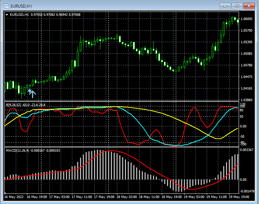
Task: Click the 19 May 19:00 time label
Action: pos(239,197)
